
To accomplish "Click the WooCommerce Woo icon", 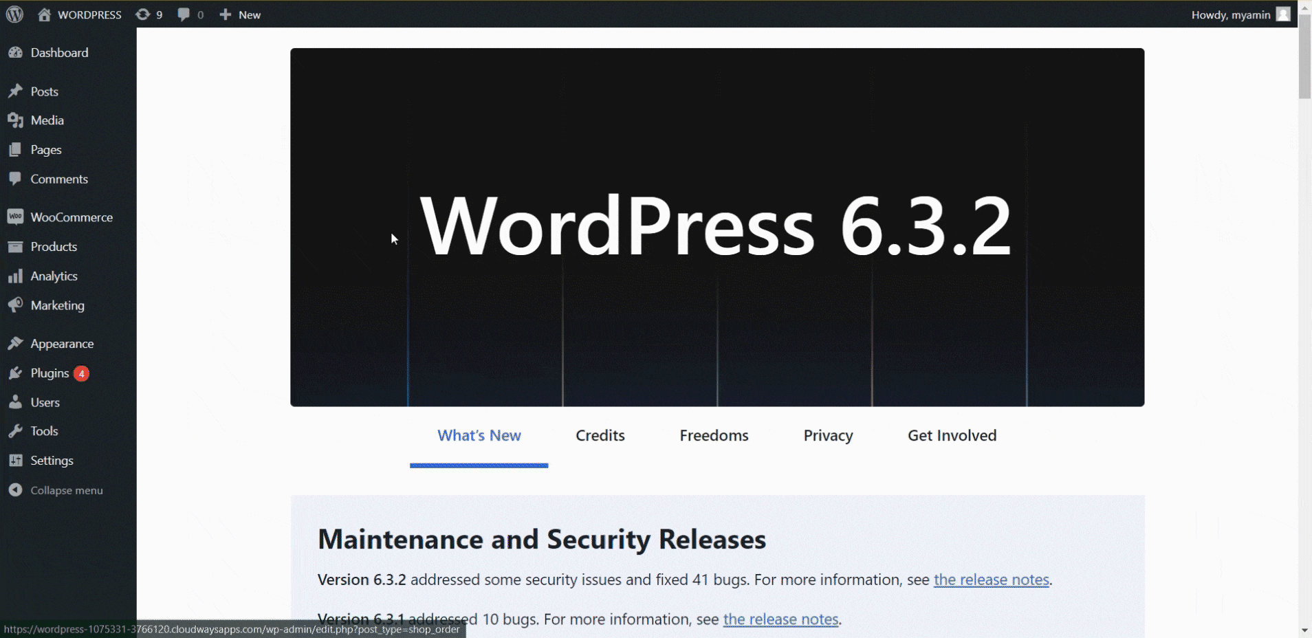I will pyautogui.click(x=15, y=217).
